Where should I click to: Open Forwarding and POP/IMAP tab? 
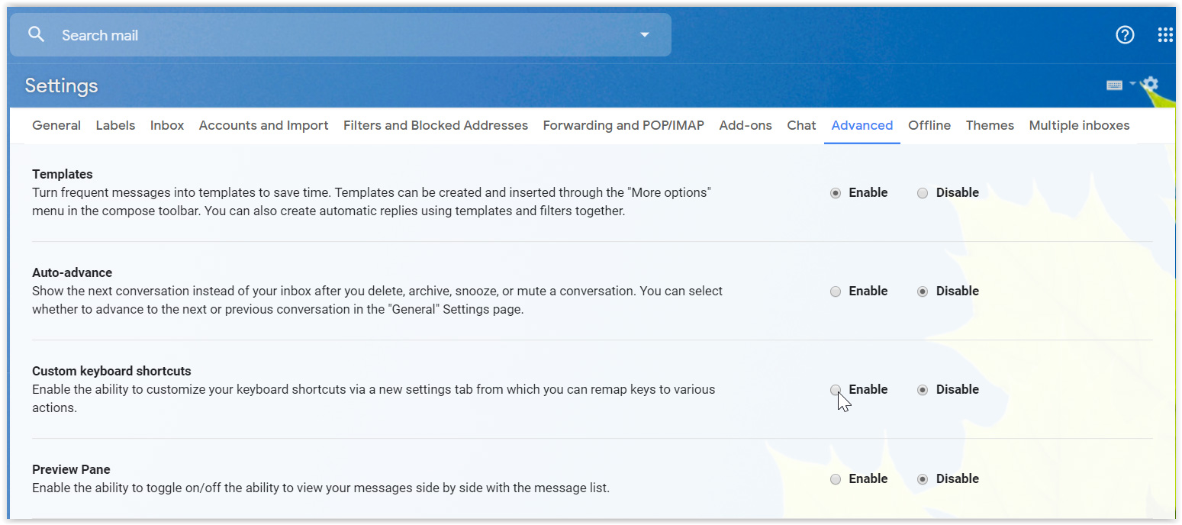(x=623, y=125)
